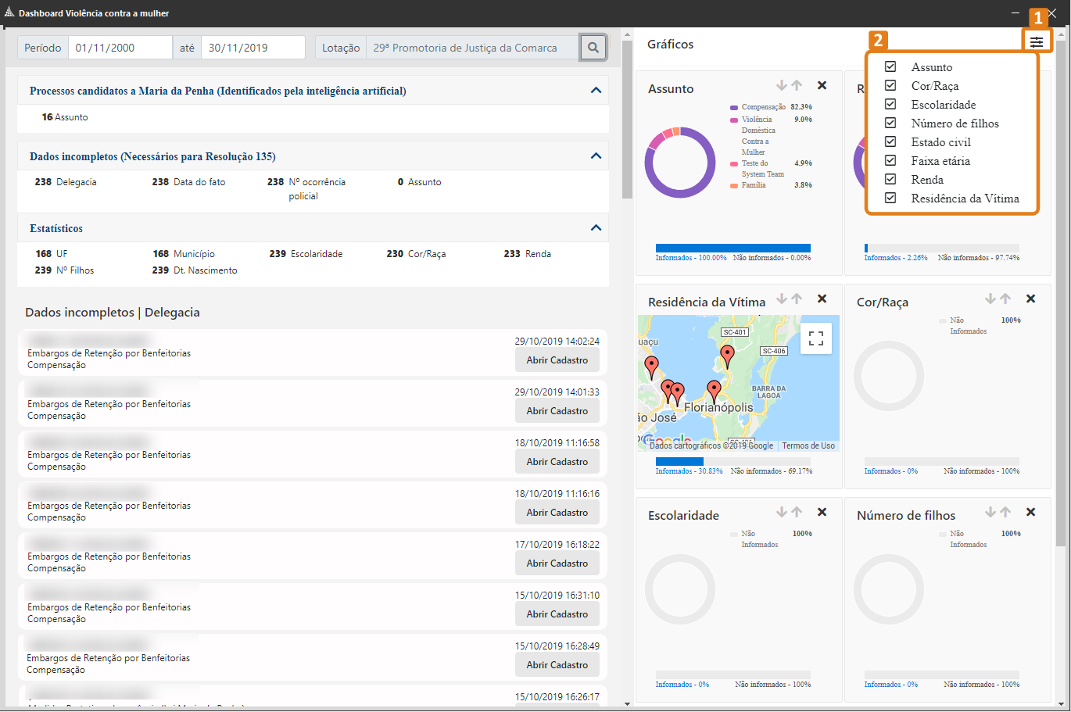1071x712 pixels.
Task: Open Cadastro for 18/10/2019 11:16:58 entry
Action: tap(557, 462)
